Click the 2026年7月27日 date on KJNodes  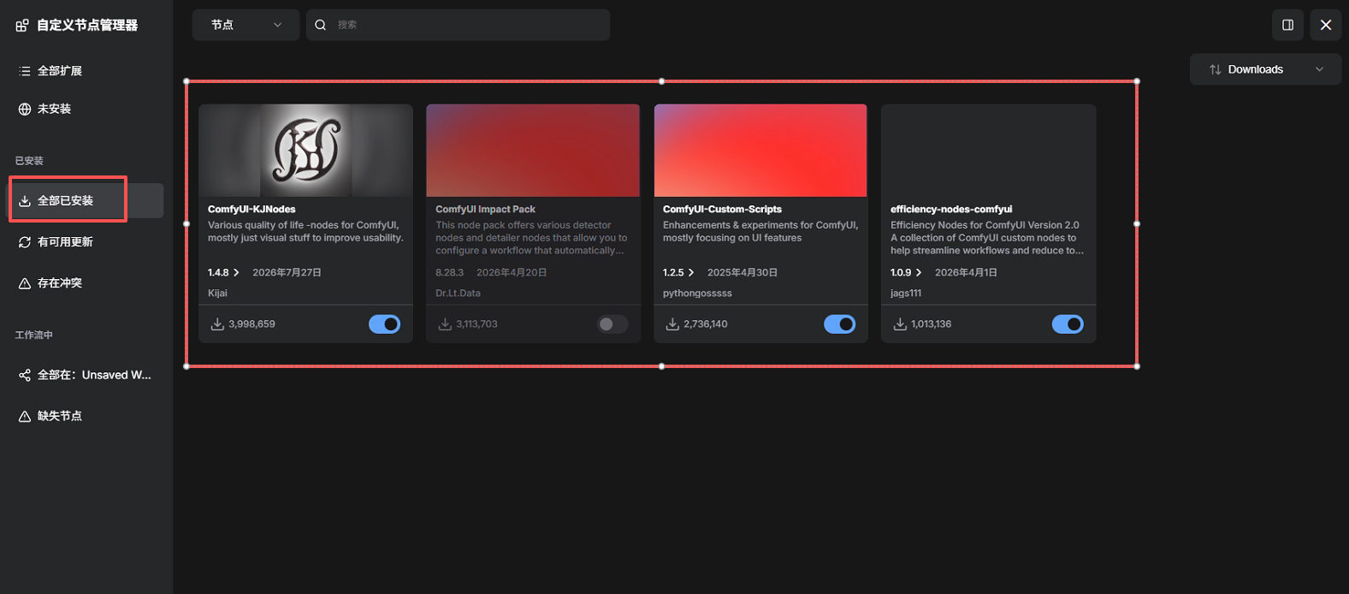[287, 272]
